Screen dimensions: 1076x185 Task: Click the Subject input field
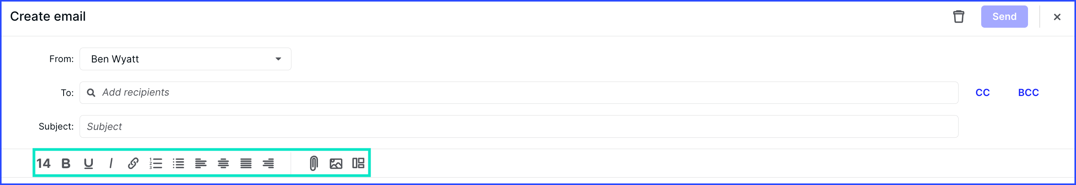[519, 126]
